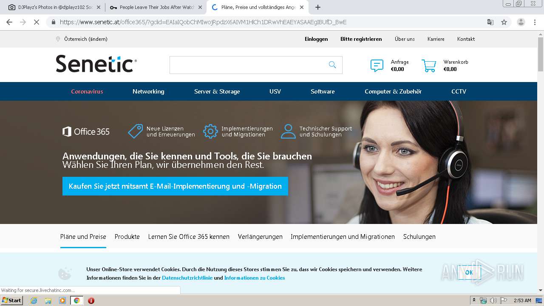
Task: Click the volume speaker icon in the system tray
Action: point(493,300)
